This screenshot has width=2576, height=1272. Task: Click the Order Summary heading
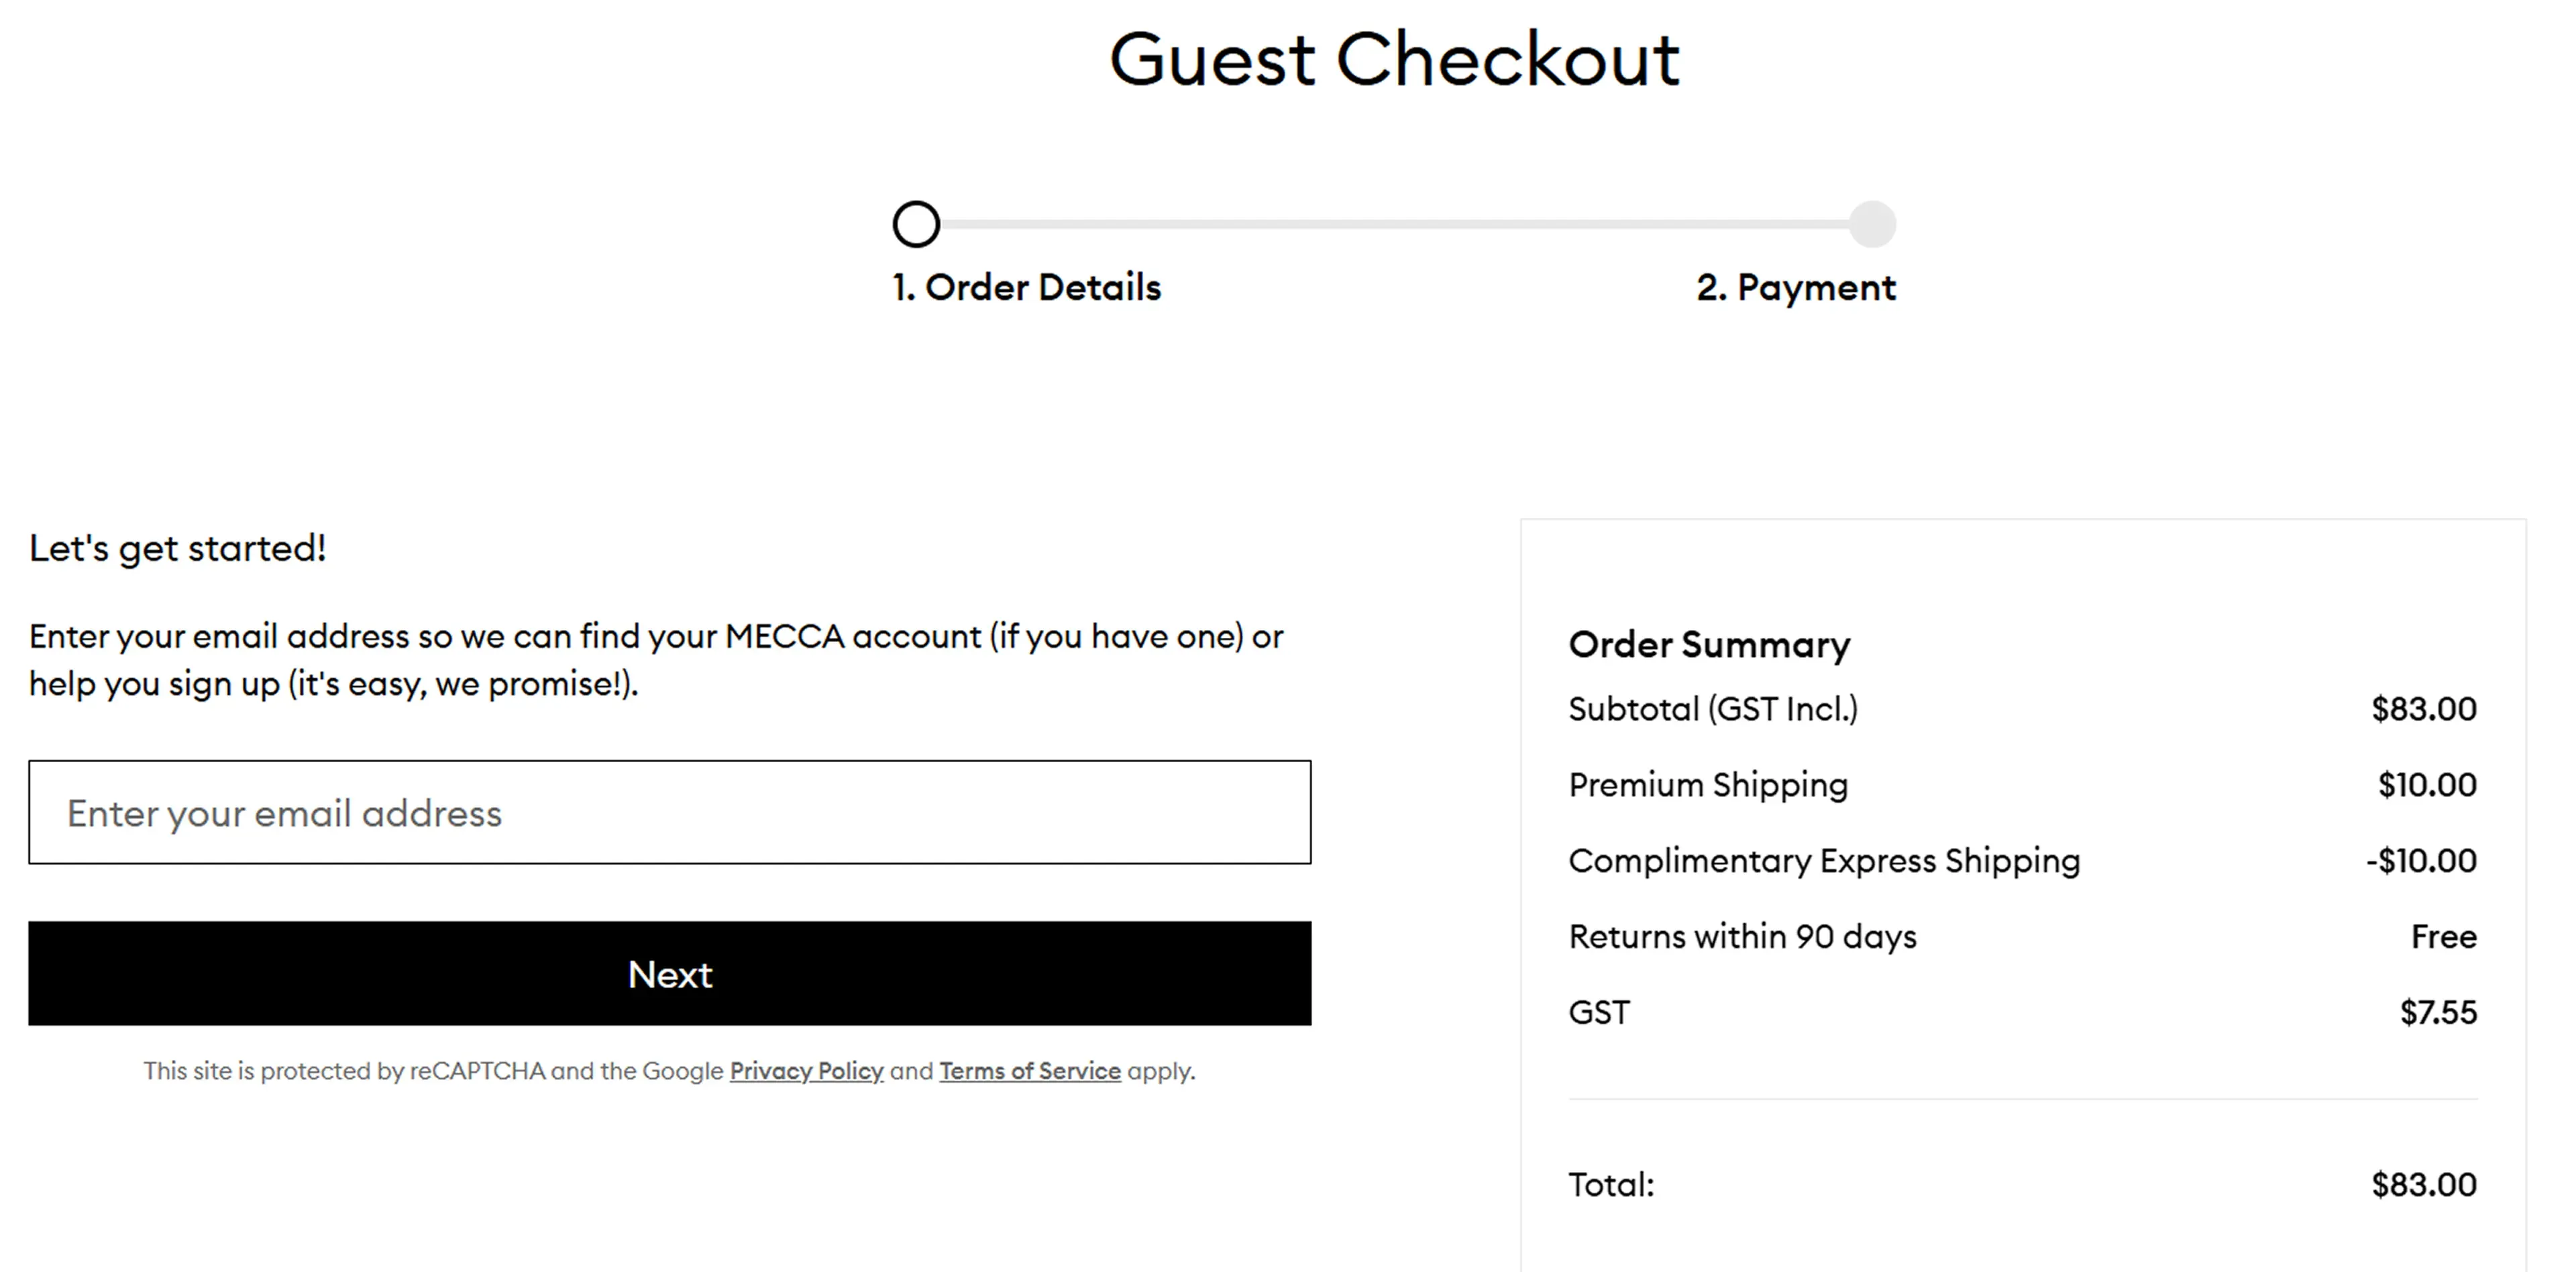pyautogui.click(x=1709, y=644)
